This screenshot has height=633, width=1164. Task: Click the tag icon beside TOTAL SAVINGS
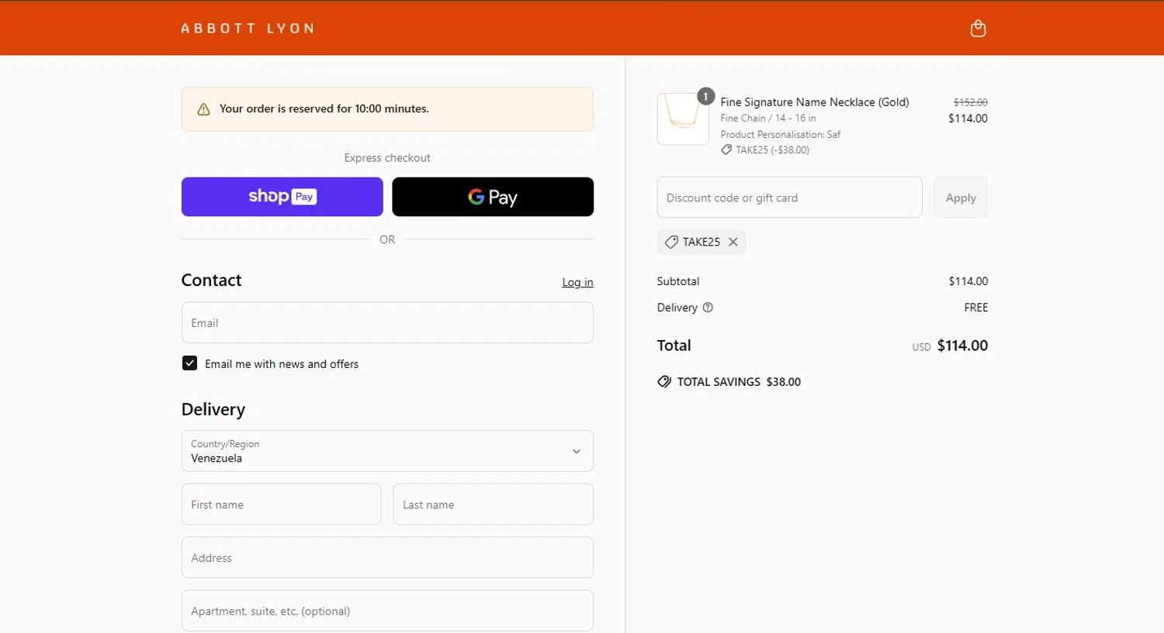[664, 382]
